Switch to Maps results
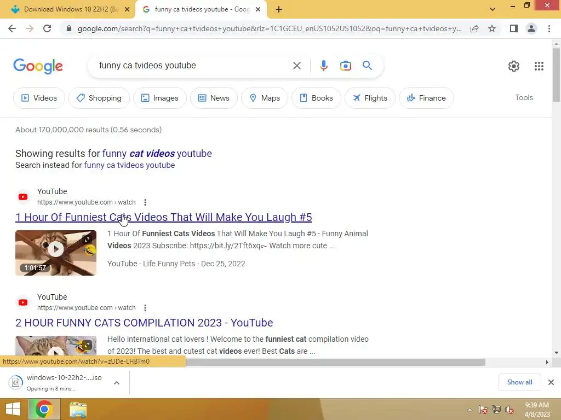 (265, 98)
